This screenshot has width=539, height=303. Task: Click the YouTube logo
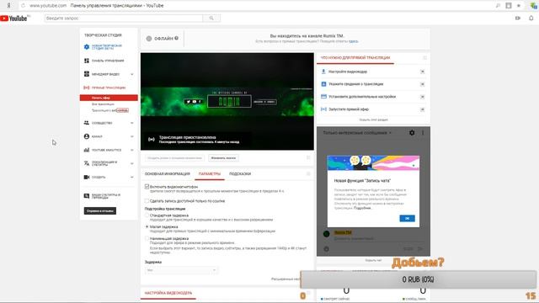pos(14,19)
